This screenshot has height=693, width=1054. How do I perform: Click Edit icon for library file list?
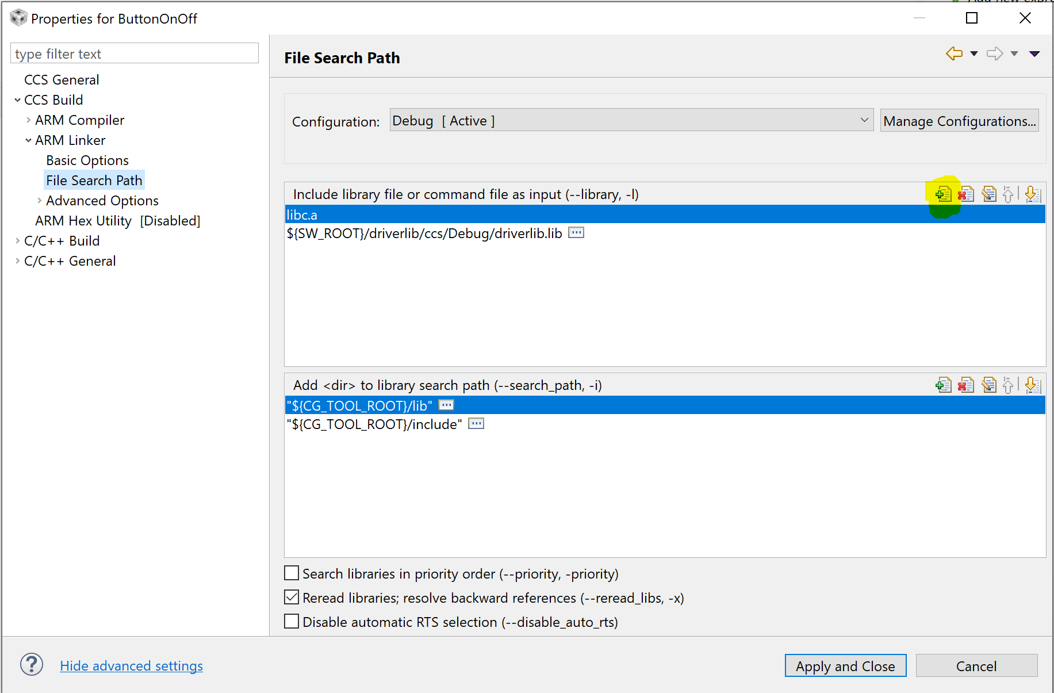tap(989, 194)
